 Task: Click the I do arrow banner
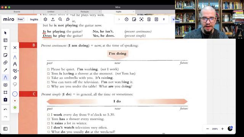[117, 101]
